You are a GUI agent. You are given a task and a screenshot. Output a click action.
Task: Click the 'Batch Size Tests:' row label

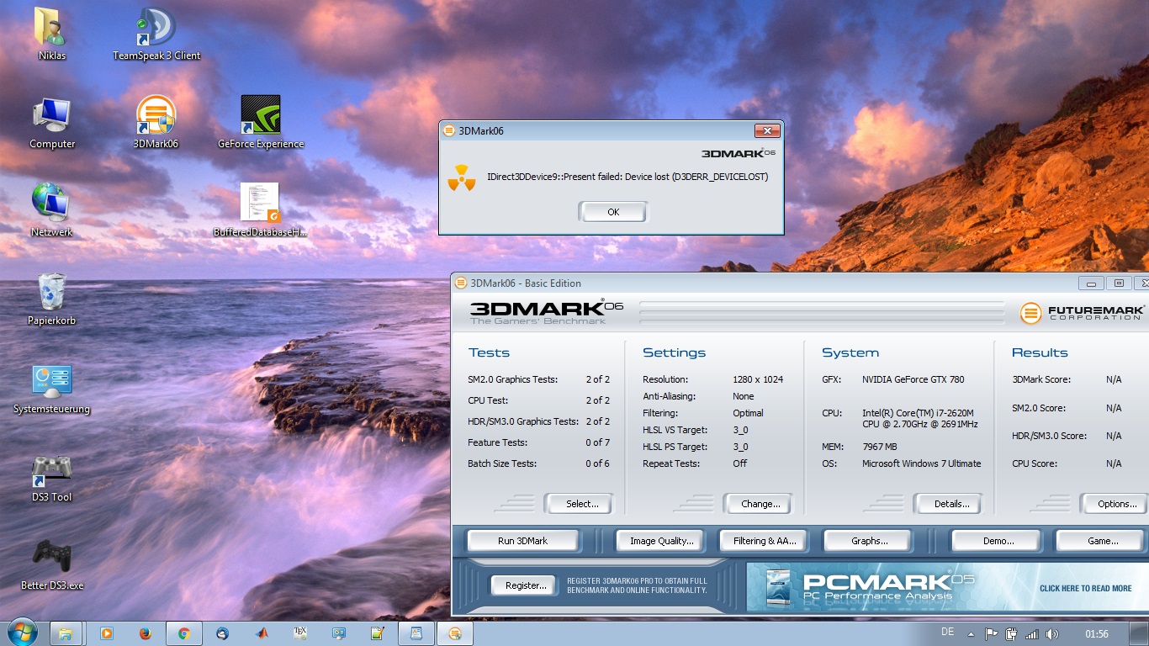(502, 463)
